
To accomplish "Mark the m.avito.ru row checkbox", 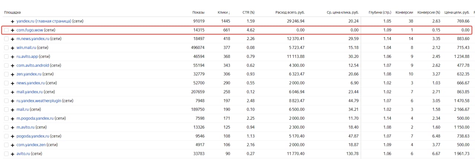I will (x=6, y=127).
